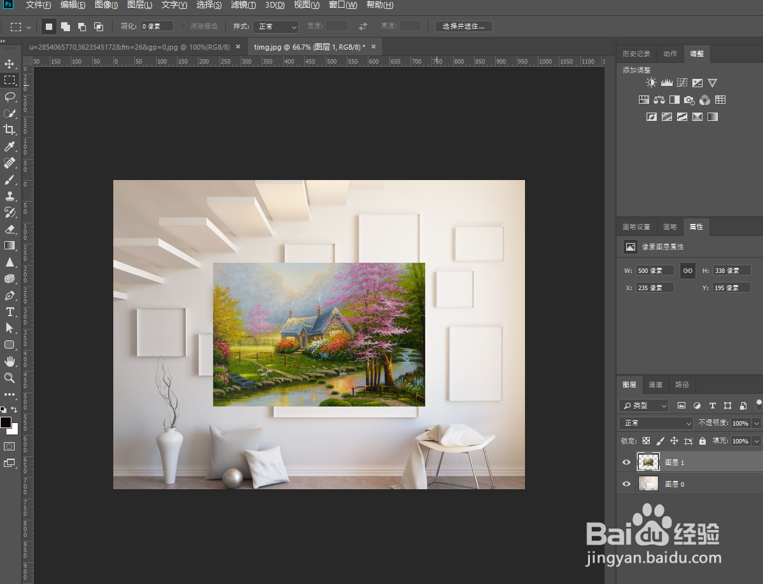Image resolution: width=763 pixels, height=584 pixels.
Task: Open the 图像(I) menu
Action: (x=106, y=5)
